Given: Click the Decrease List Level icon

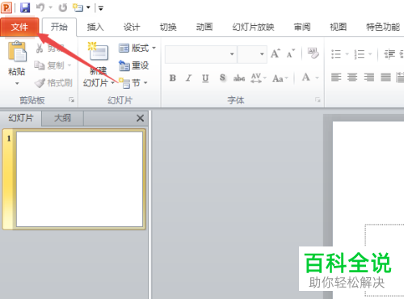Looking at the screenshot, I should pyautogui.click(x=389, y=54).
